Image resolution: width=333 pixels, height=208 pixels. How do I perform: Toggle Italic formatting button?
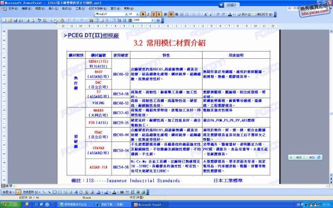tap(148, 14)
